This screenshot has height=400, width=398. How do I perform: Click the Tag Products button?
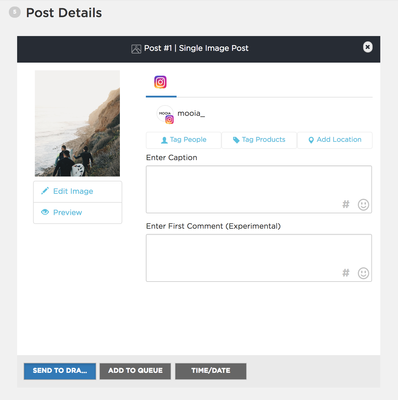tap(259, 140)
